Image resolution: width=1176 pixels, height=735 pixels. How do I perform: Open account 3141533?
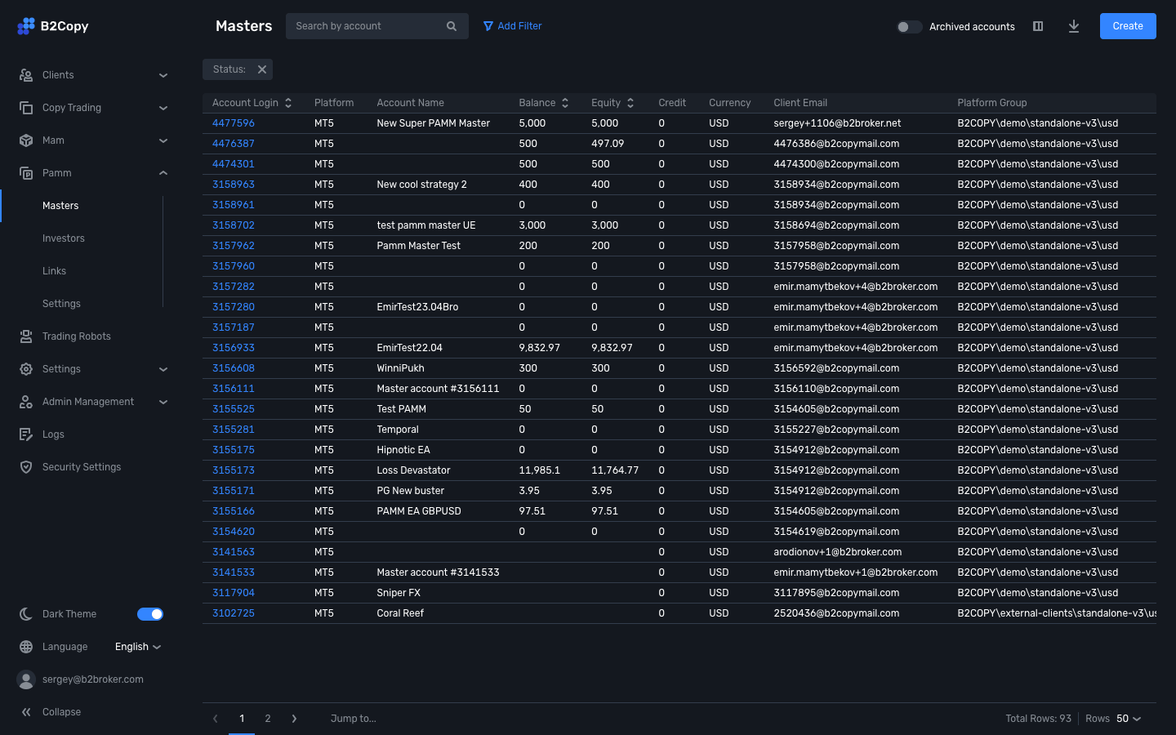click(x=234, y=572)
